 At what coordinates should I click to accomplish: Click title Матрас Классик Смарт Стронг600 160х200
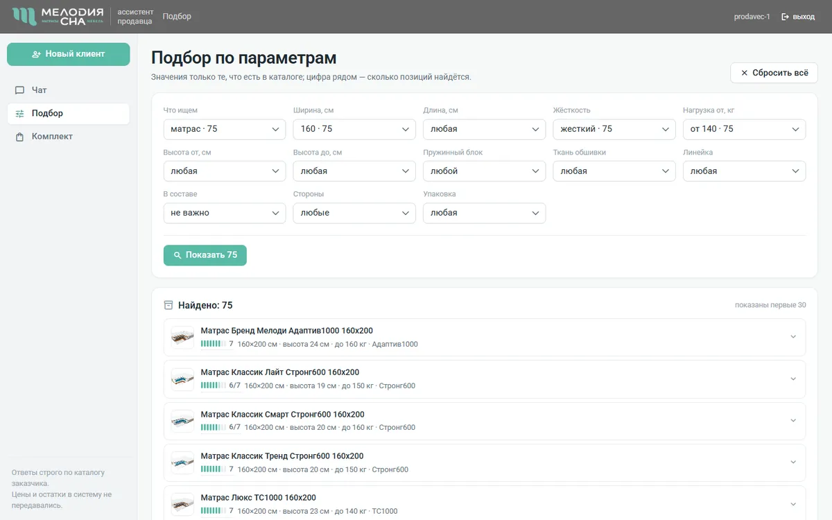[283, 415]
